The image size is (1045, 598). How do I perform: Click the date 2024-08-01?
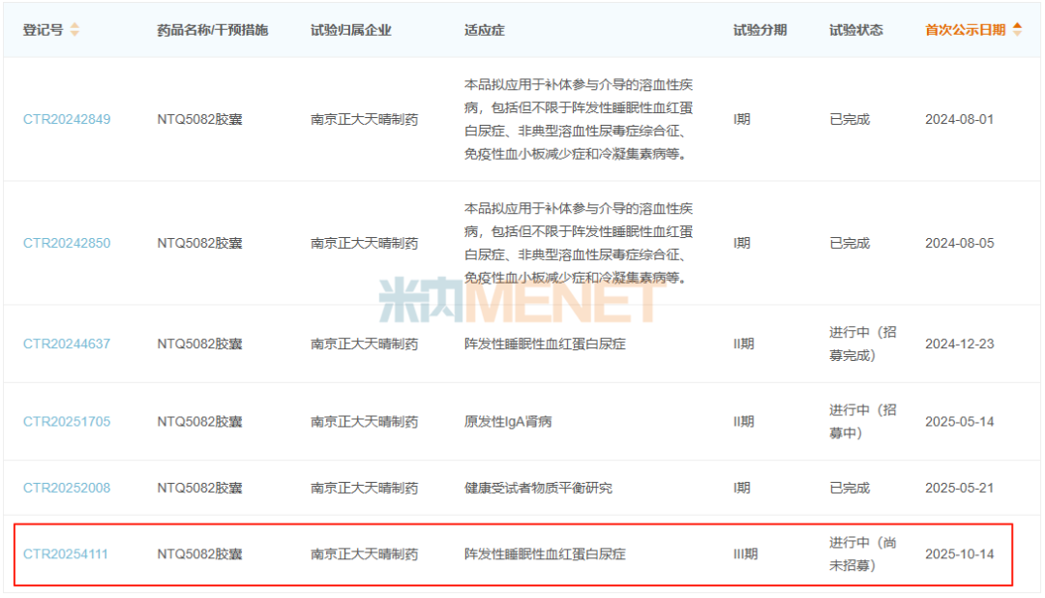point(960,119)
